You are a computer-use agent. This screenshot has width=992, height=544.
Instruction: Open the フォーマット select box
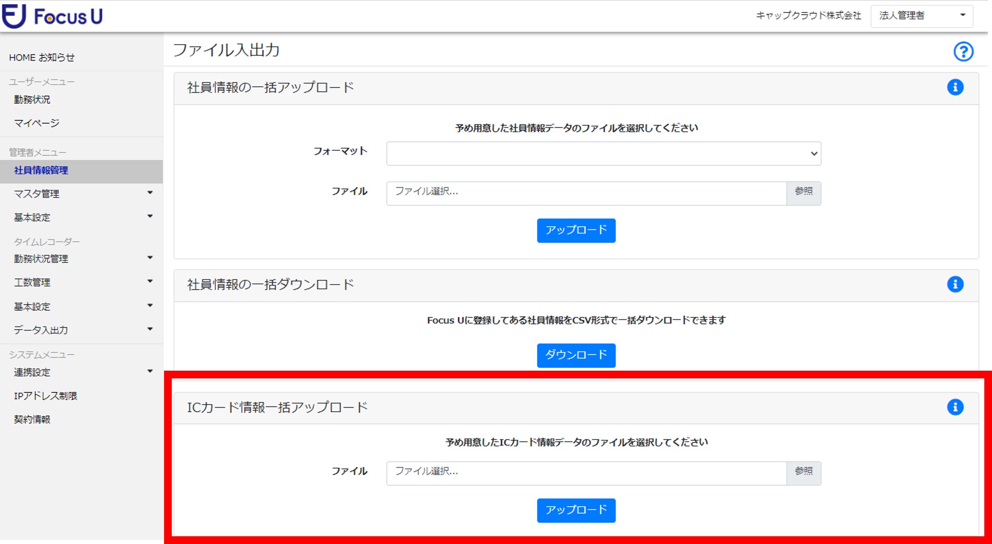603,153
